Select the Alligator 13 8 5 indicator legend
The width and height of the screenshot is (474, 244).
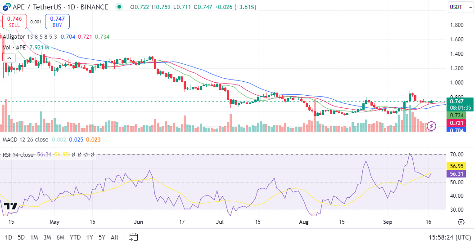tap(29, 37)
